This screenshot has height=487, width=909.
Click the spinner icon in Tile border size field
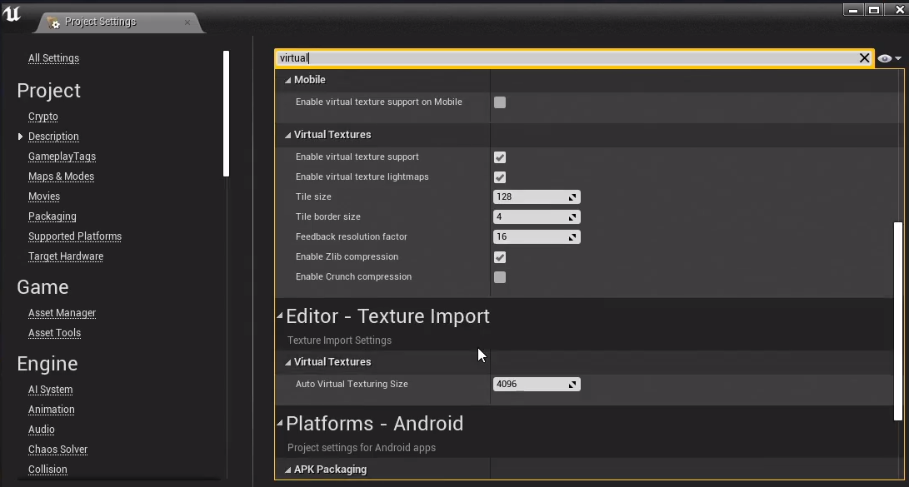(x=573, y=216)
